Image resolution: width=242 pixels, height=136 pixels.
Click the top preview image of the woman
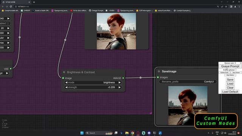116,31
